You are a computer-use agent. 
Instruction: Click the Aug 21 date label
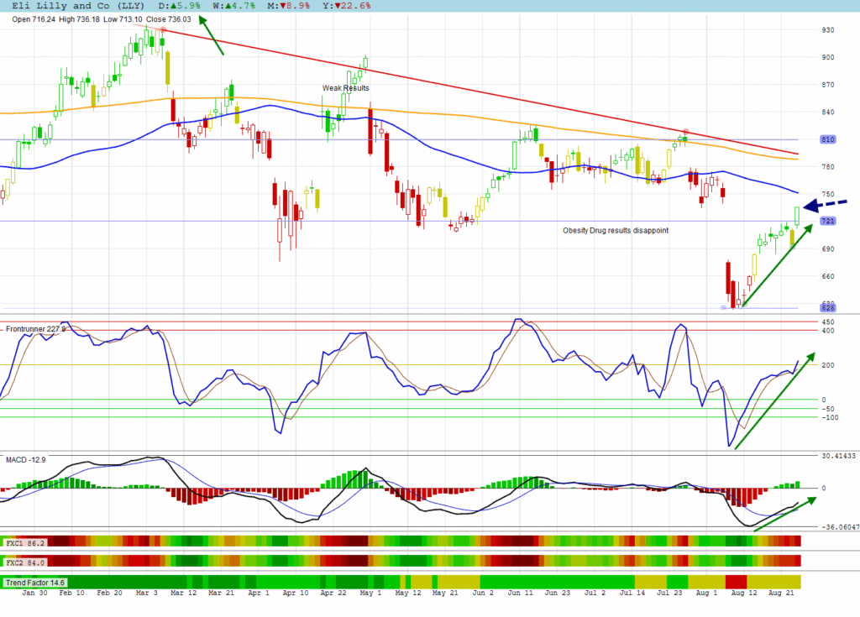point(781,593)
